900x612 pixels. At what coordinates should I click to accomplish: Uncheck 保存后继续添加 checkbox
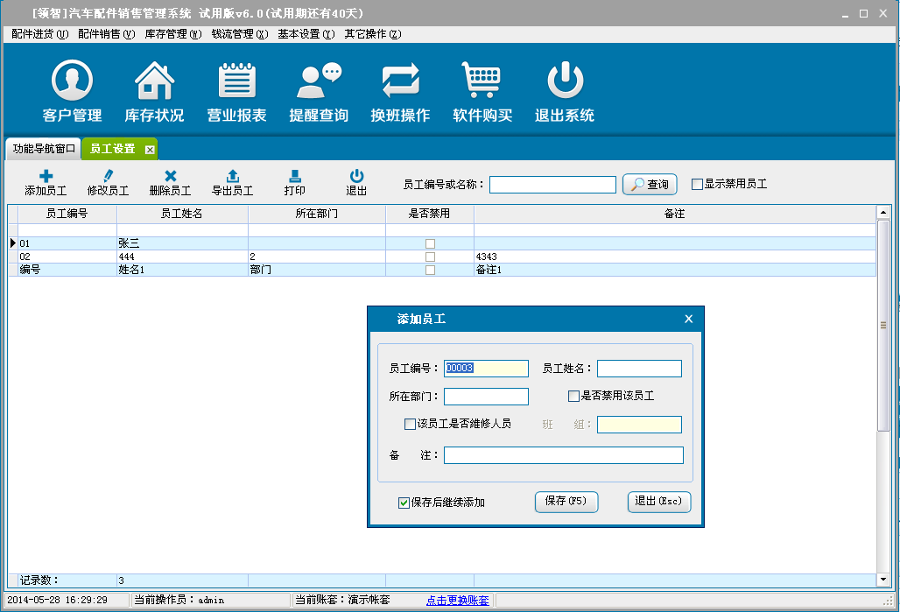pos(404,503)
